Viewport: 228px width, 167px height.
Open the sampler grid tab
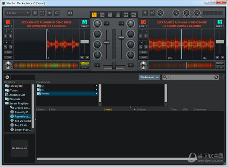[110, 15]
